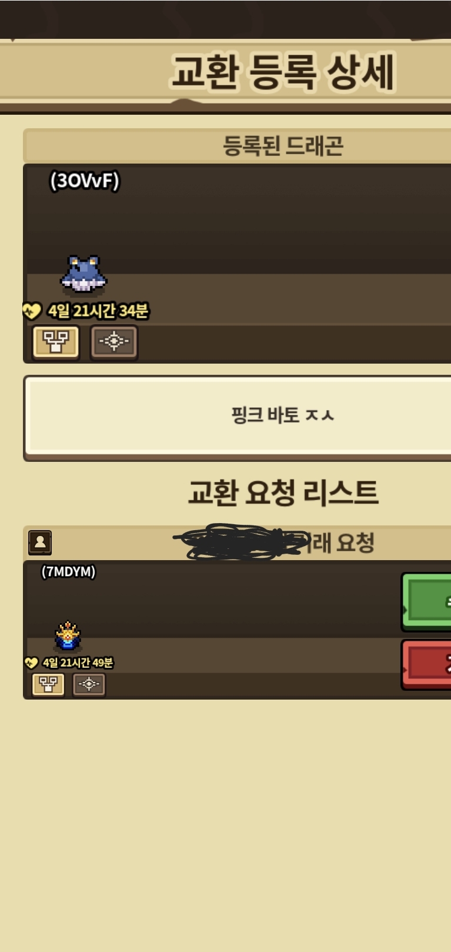Tap the 7MDYM dragon code label
This screenshot has width=451, height=952.
68,571
